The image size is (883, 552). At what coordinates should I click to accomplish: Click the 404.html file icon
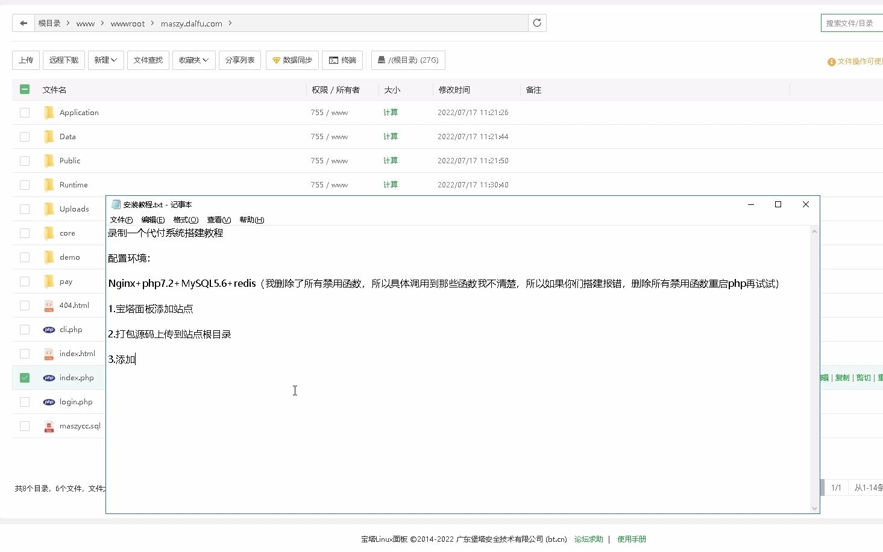49,306
